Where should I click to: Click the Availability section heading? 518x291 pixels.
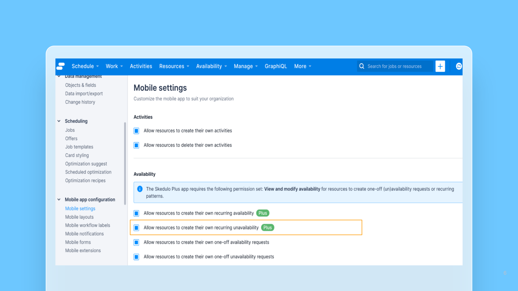[x=145, y=174]
